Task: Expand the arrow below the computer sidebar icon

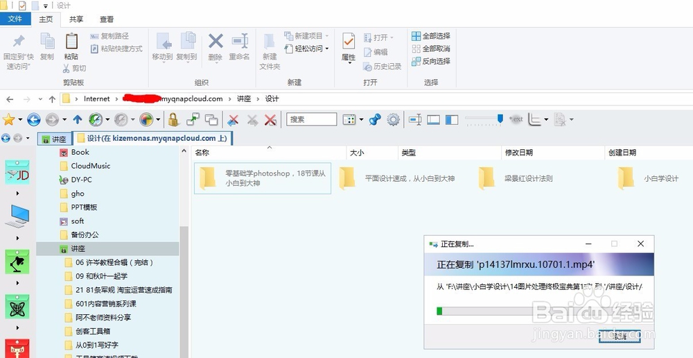Action: pyautogui.click(x=18, y=238)
